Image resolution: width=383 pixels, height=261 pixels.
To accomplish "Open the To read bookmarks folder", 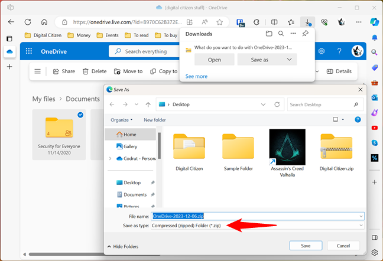I will [137, 35].
